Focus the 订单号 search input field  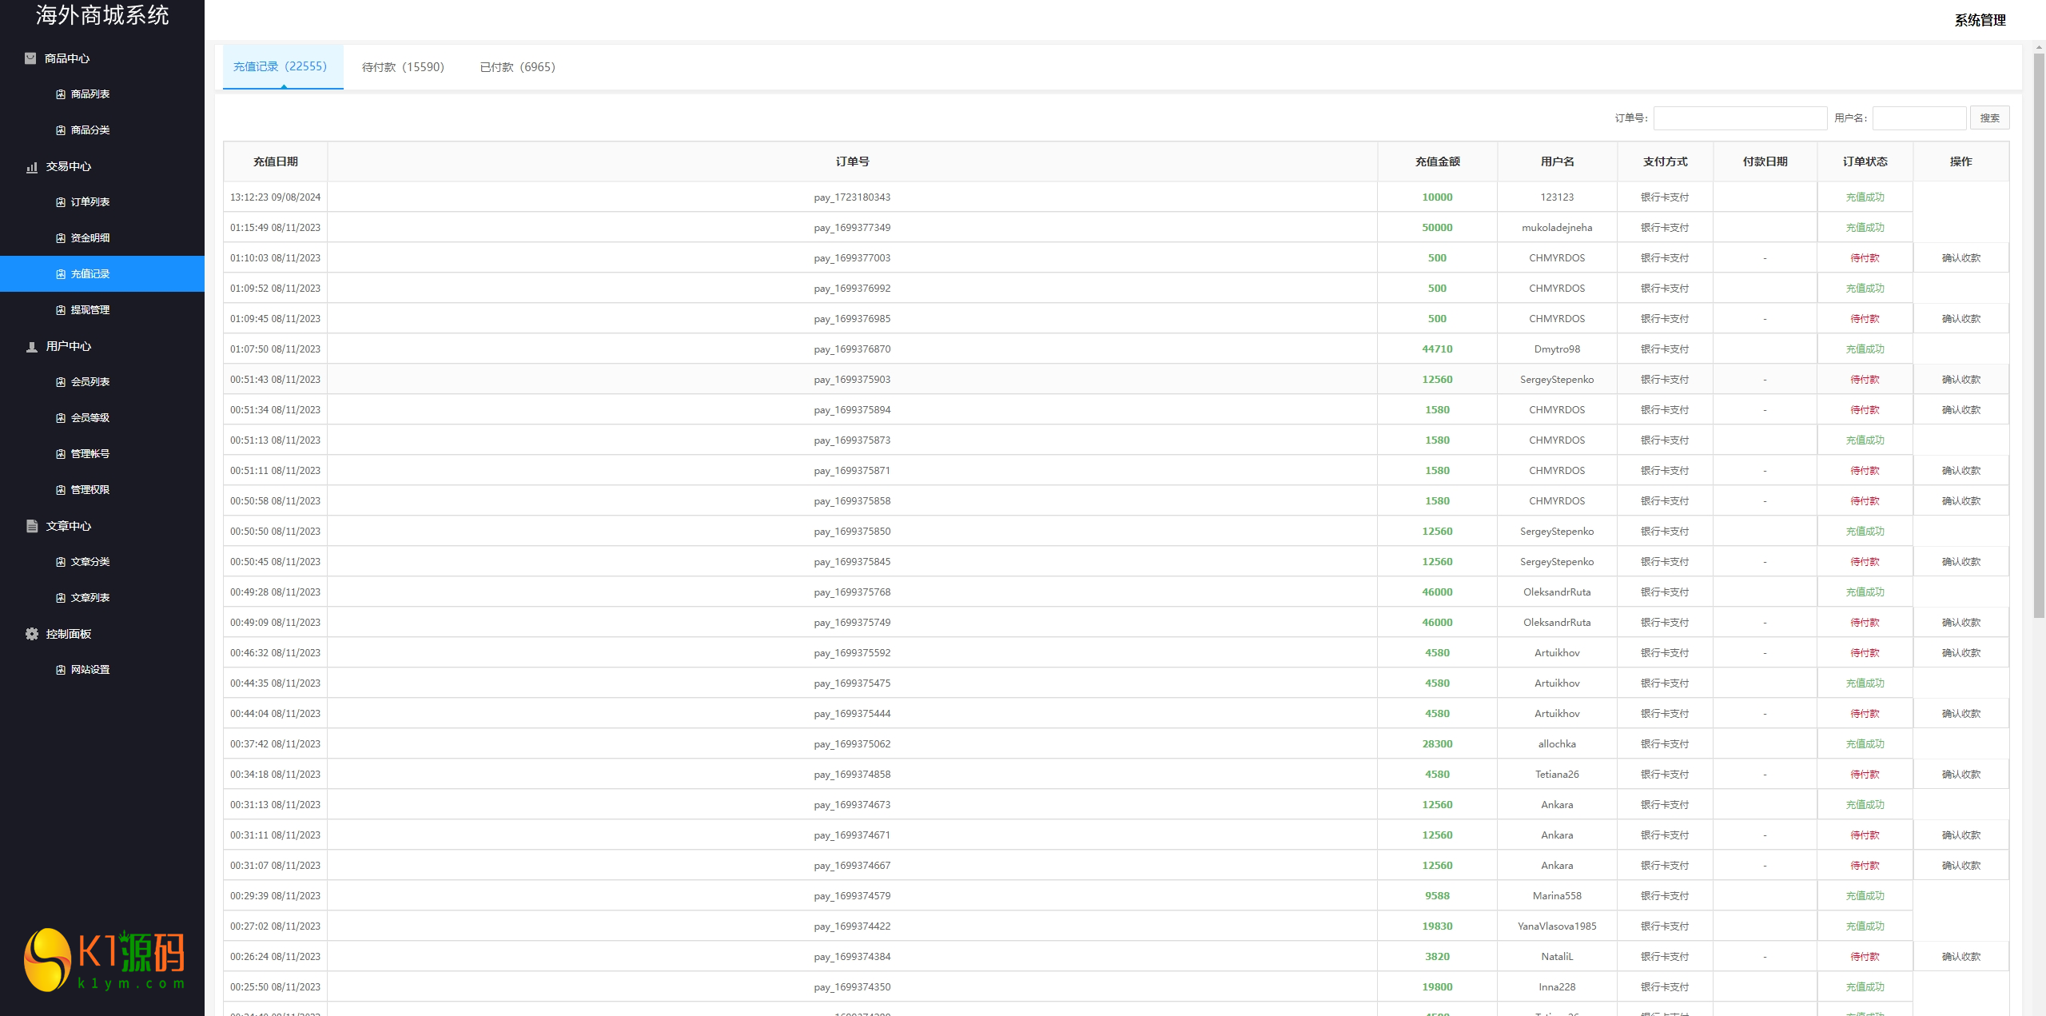click(1739, 118)
